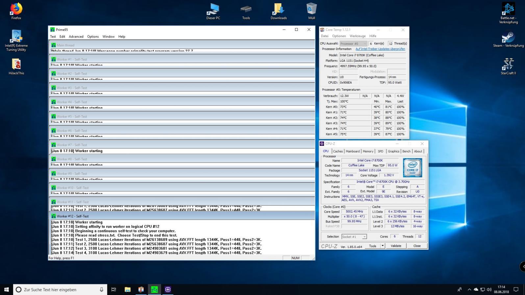Image resolution: width=525 pixels, height=295 pixels.
Task: Click the volume speaker tray icon
Action: click(489, 289)
